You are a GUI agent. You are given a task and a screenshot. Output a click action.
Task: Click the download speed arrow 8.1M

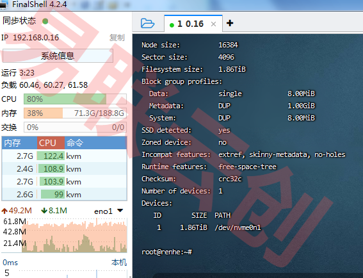[54, 211]
